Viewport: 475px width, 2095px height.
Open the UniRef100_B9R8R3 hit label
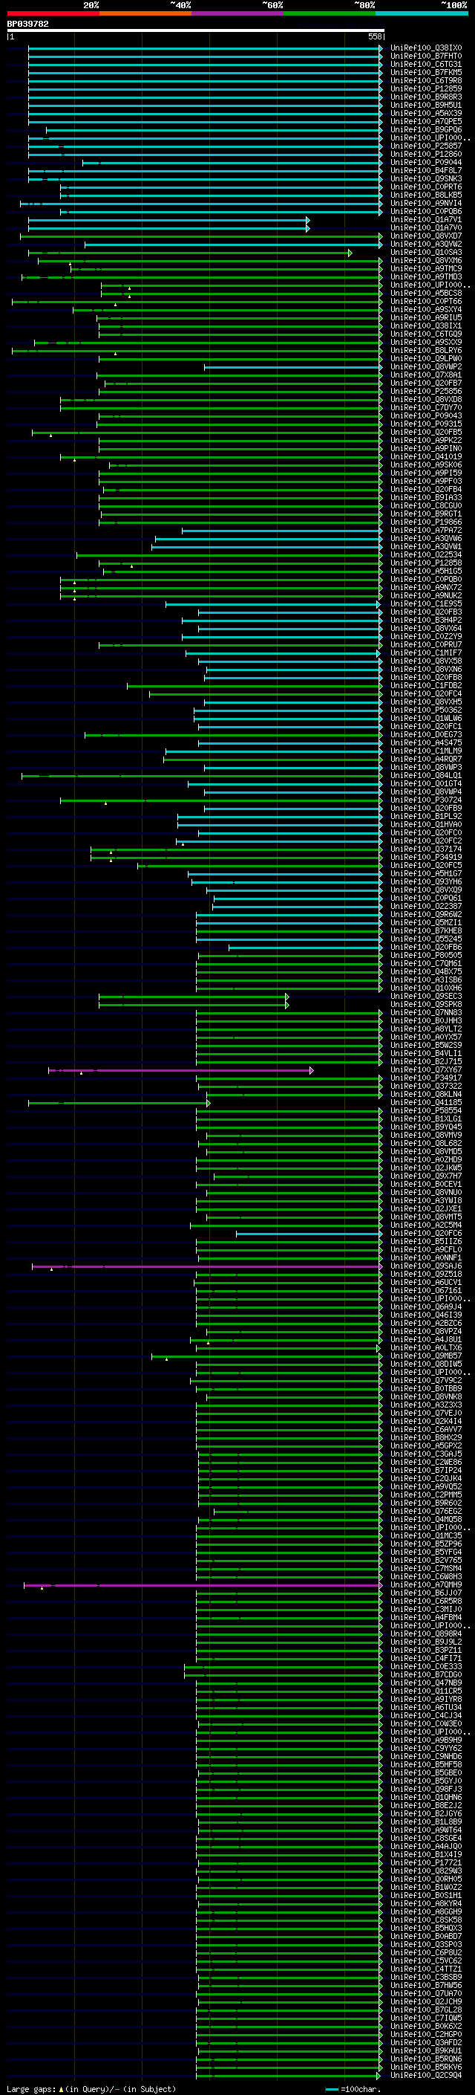coord(426,97)
